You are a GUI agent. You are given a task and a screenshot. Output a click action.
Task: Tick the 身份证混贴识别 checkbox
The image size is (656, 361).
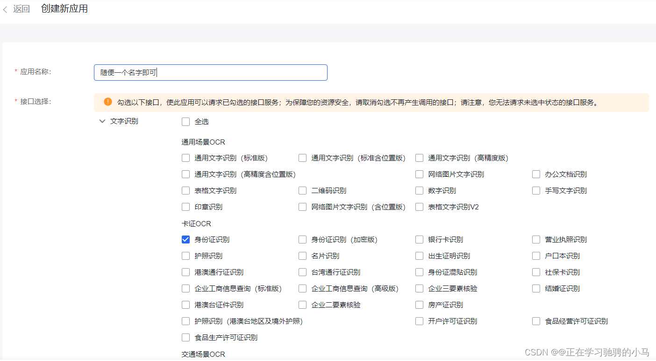click(419, 272)
